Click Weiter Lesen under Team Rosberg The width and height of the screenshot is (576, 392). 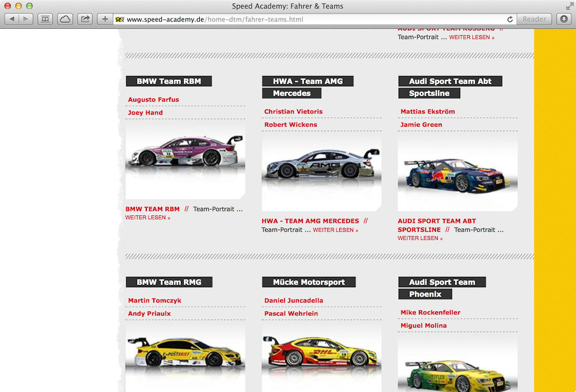(472, 37)
